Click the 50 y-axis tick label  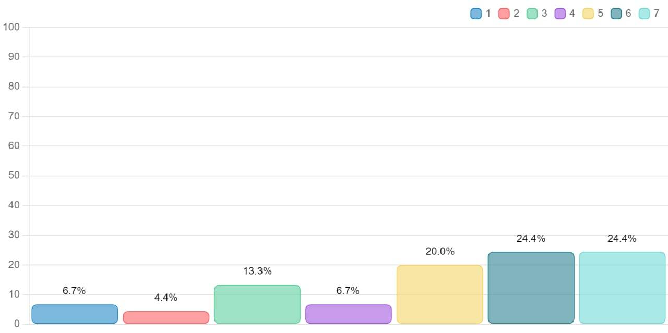point(14,176)
